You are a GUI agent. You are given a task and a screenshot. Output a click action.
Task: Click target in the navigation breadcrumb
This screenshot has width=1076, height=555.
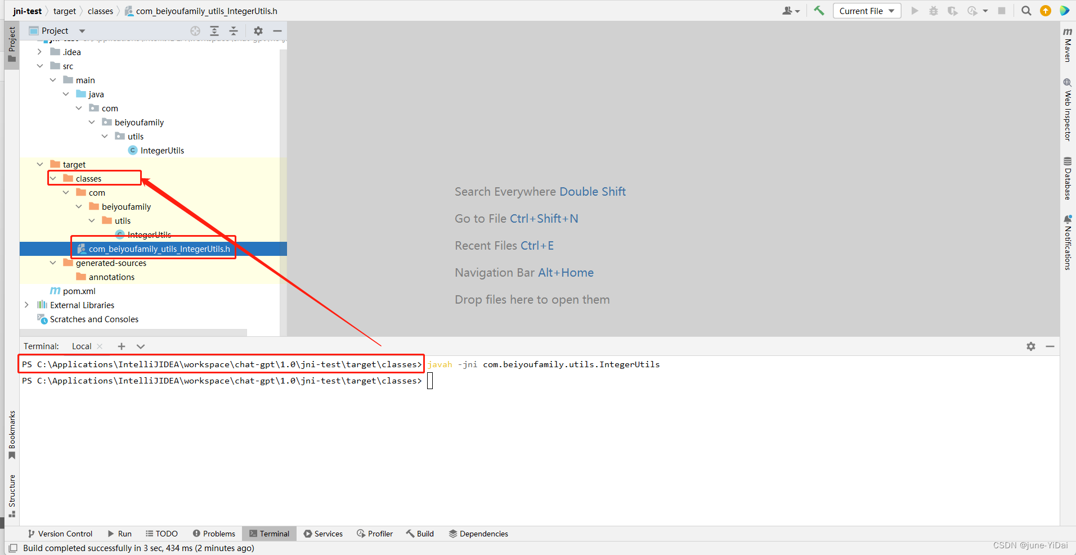click(65, 11)
